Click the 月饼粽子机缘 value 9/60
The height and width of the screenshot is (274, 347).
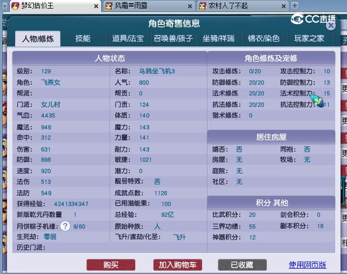[79, 227]
